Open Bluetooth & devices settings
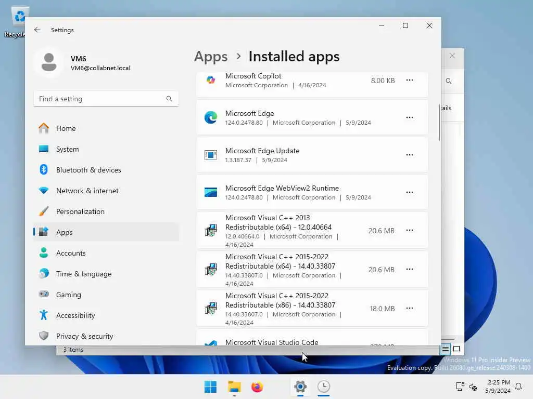This screenshot has height=399, width=533. [x=106, y=170]
